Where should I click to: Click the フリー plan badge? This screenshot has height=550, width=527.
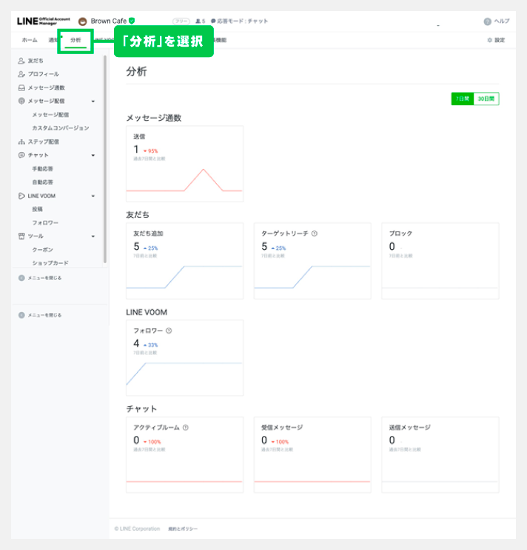coord(181,21)
